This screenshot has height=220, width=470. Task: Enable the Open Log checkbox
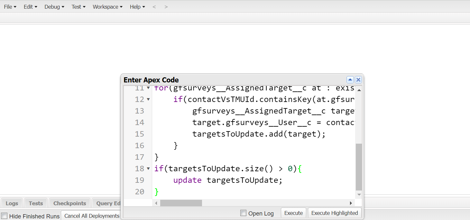(244, 213)
